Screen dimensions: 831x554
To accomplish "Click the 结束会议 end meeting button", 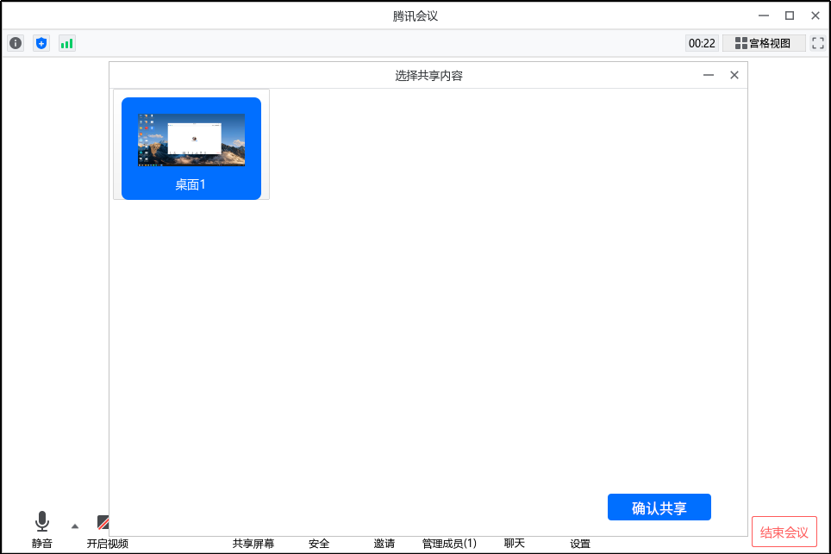I will pos(784,532).
